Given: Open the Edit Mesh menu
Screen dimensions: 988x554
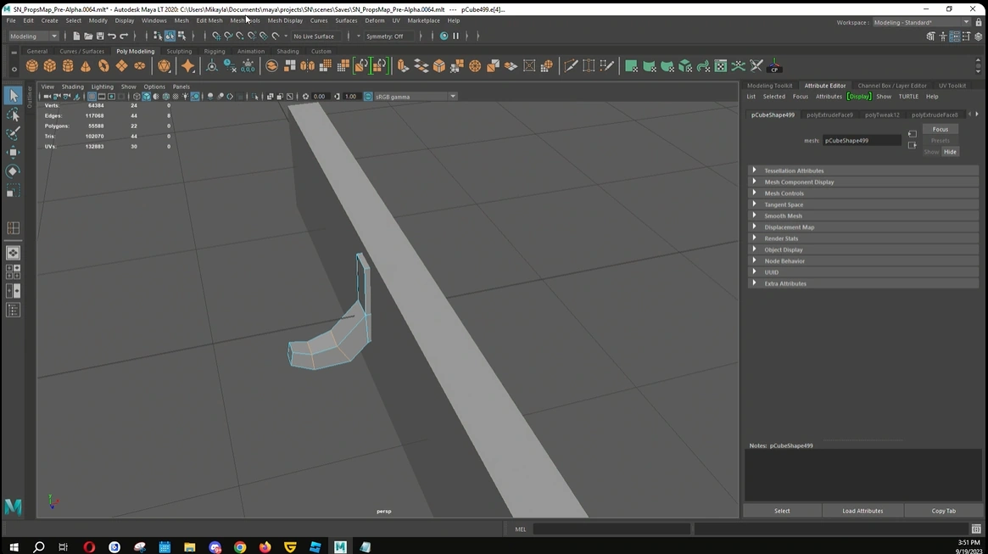Looking at the screenshot, I should click(x=209, y=20).
